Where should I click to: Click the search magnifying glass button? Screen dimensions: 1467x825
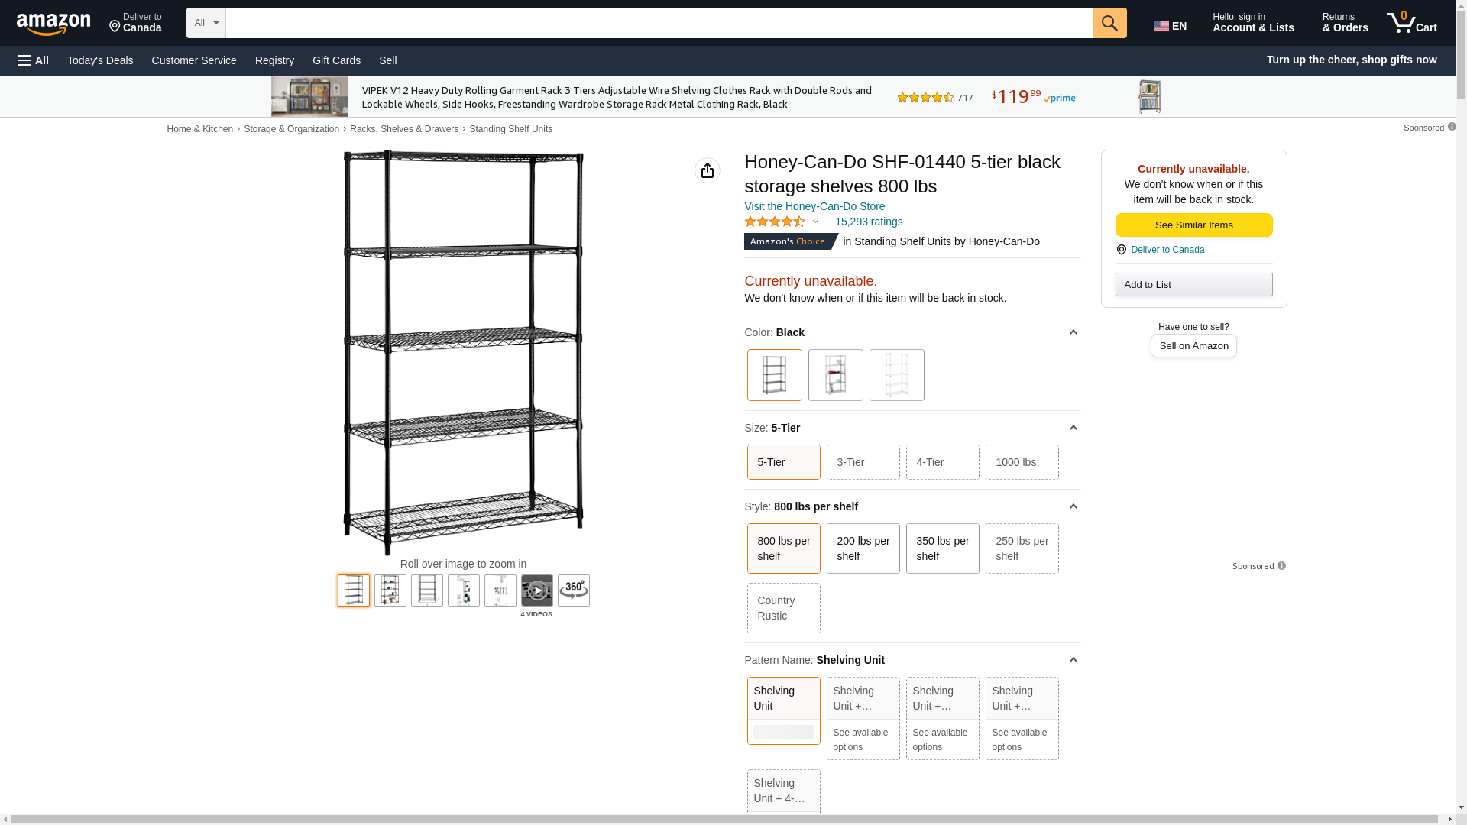click(x=1109, y=23)
